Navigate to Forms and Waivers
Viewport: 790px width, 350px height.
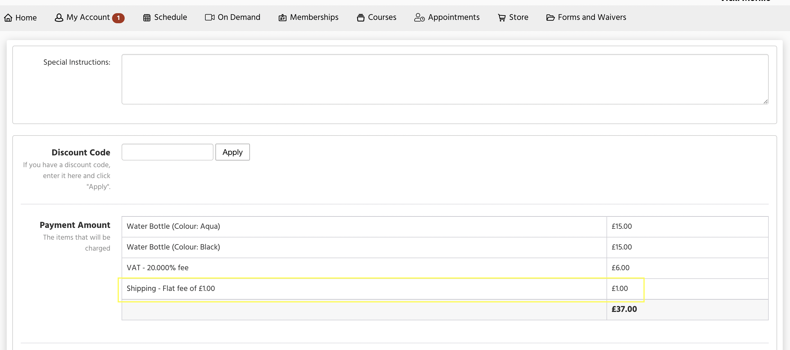[592, 17]
